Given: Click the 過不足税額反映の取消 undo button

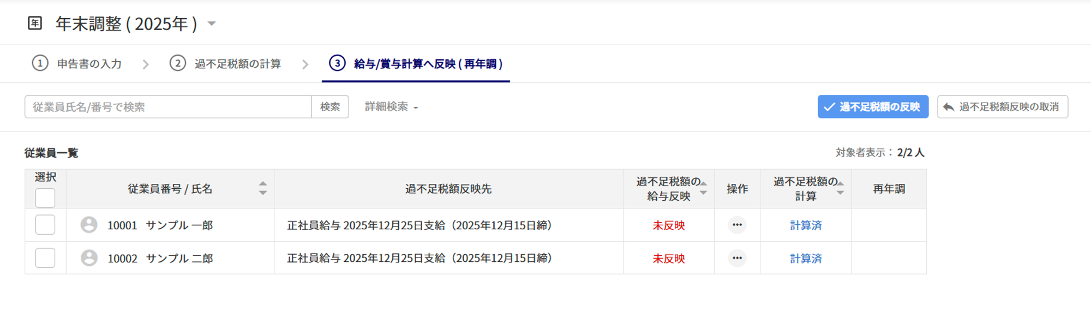Looking at the screenshot, I should pyautogui.click(x=1002, y=107).
